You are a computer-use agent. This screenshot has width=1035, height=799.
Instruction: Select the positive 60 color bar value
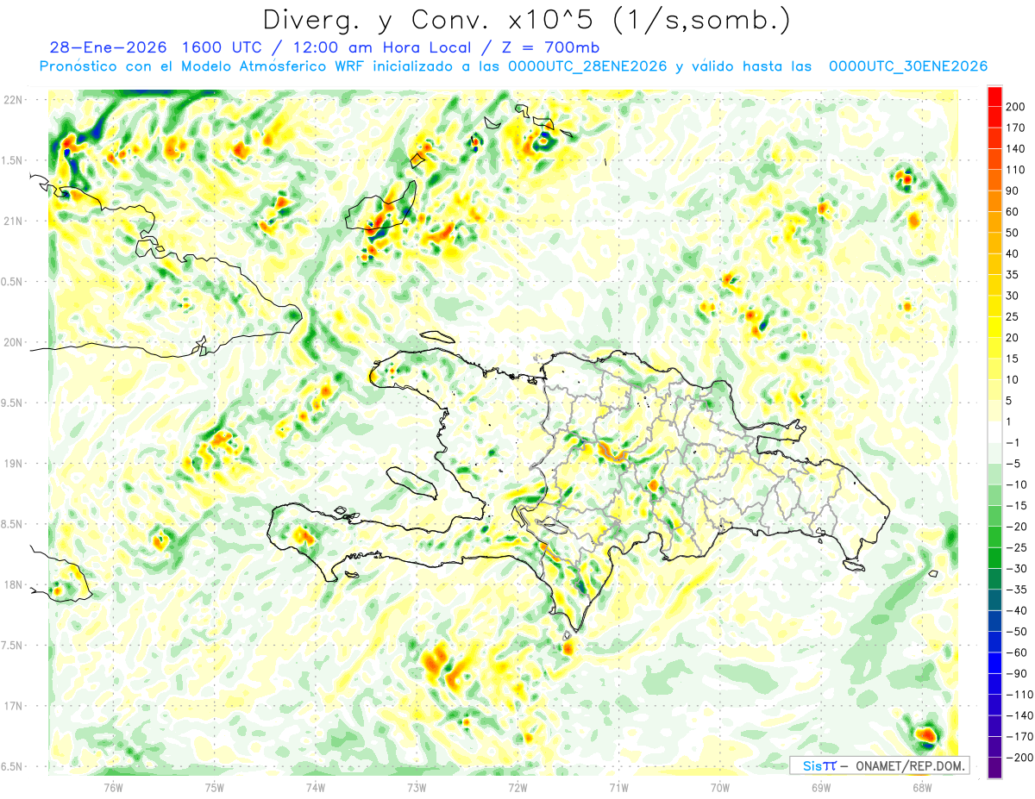[x=1013, y=211]
